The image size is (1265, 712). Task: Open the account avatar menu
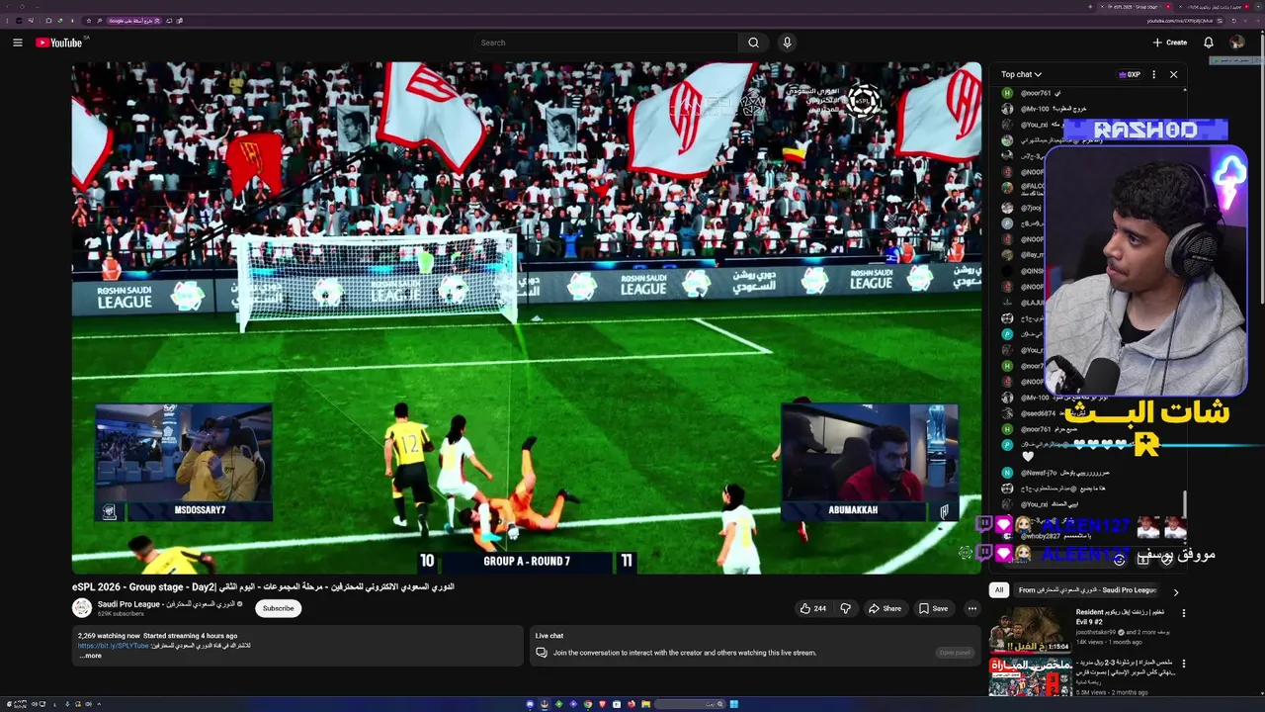click(1237, 43)
